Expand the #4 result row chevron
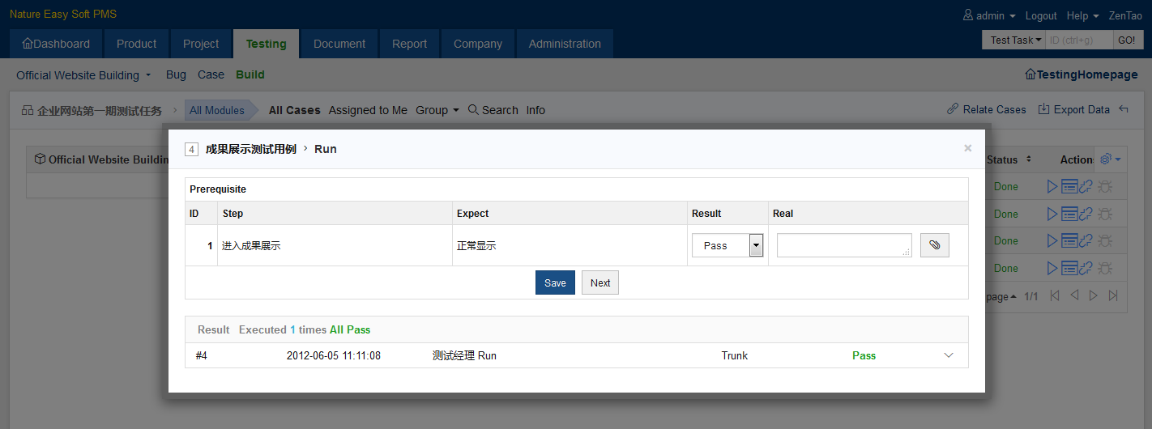 (x=949, y=355)
